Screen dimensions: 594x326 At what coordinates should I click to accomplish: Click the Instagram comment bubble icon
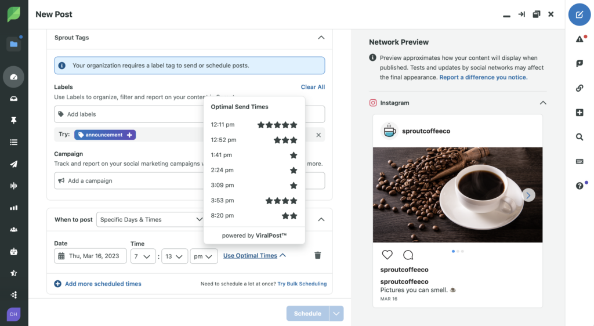click(408, 255)
